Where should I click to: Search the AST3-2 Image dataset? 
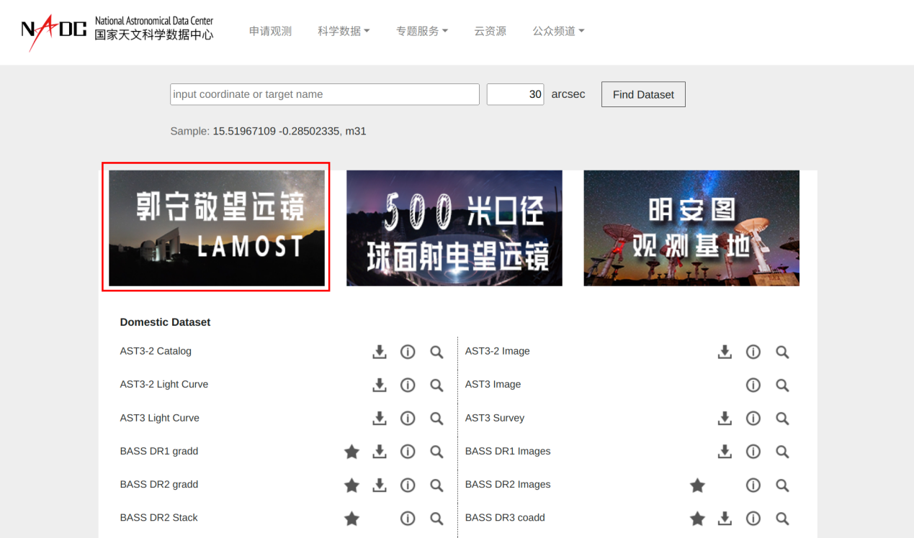782,352
